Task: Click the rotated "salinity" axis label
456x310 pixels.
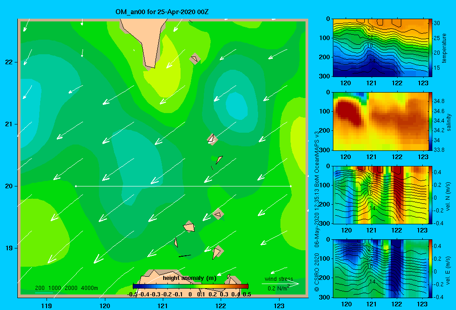Action: point(449,122)
